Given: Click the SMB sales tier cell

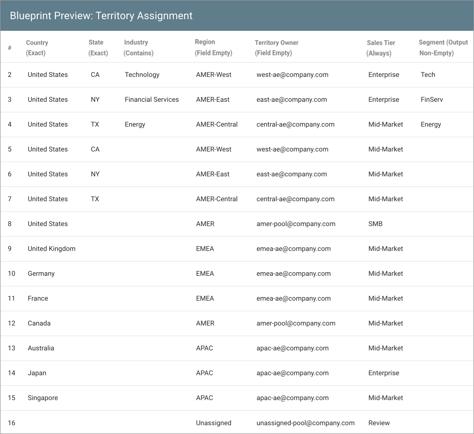Looking at the screenshot, I should [375, 224].
